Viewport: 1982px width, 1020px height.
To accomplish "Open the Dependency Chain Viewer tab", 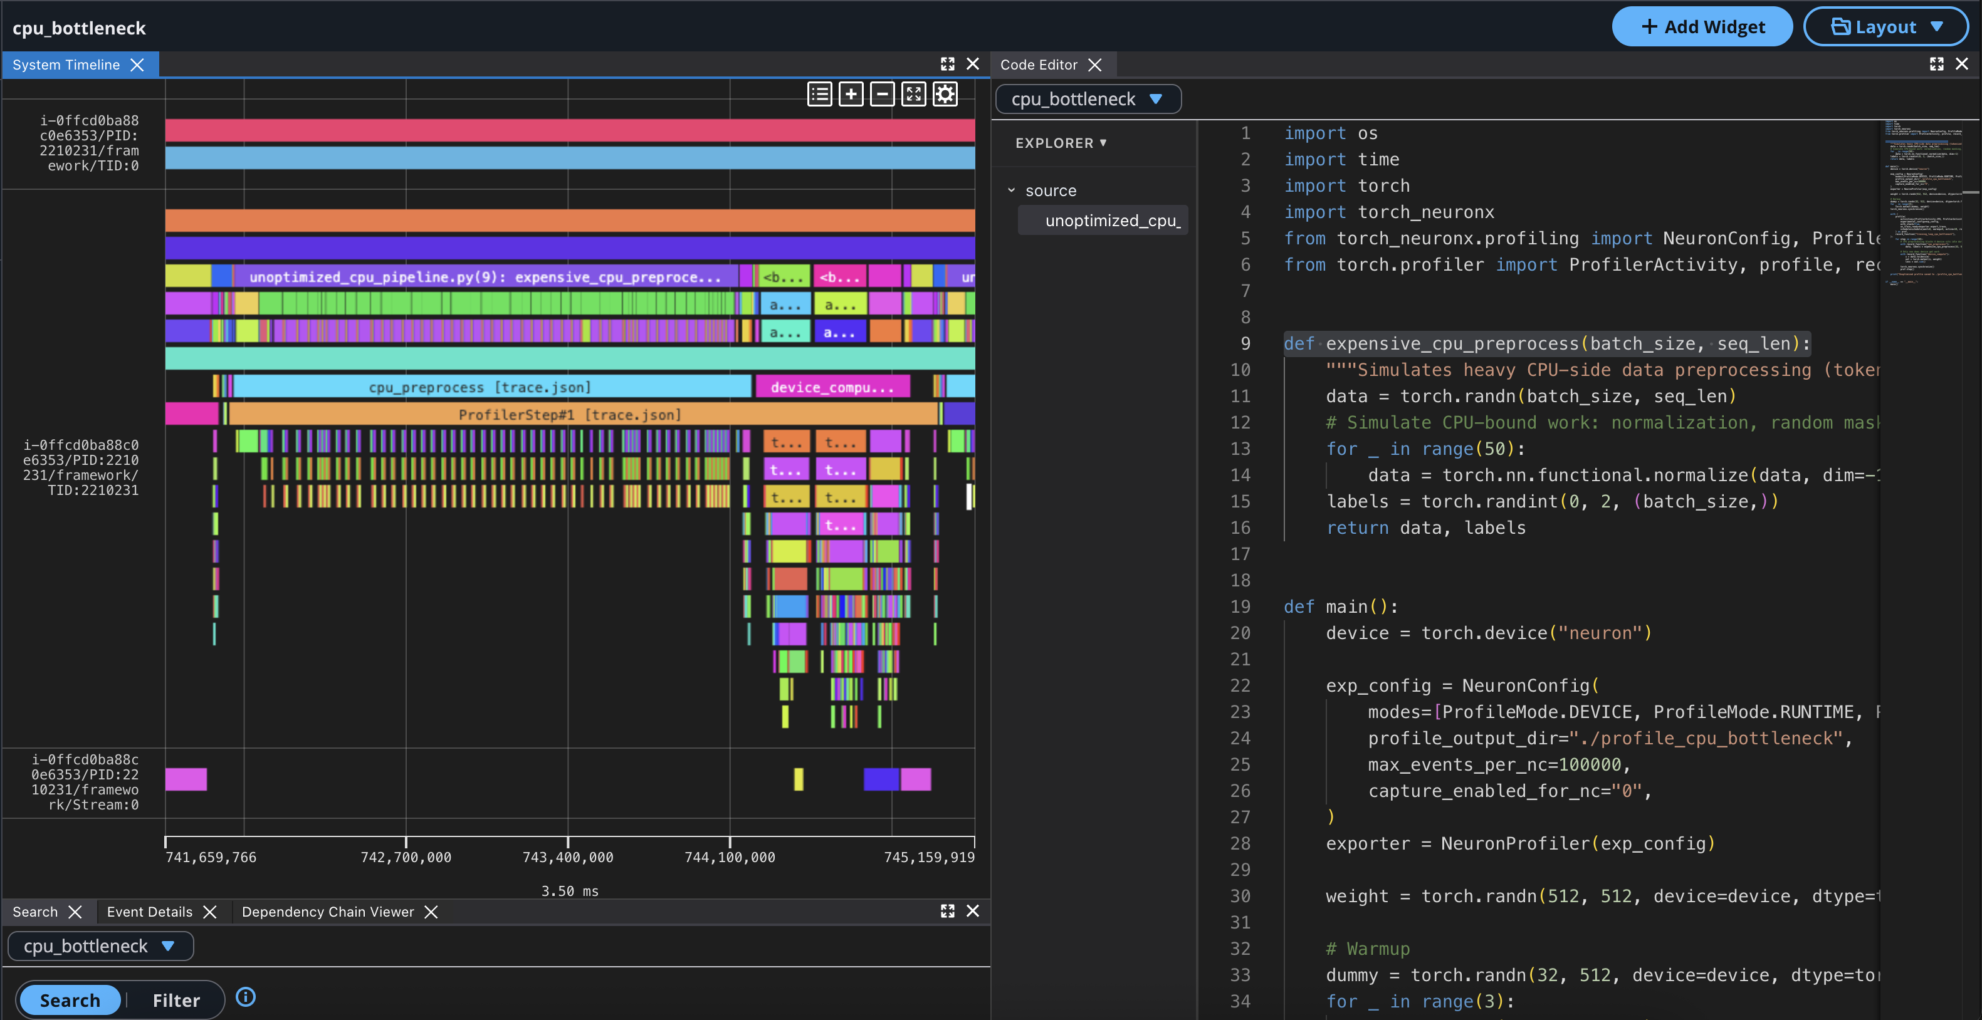I will click(x=328, y=912).
